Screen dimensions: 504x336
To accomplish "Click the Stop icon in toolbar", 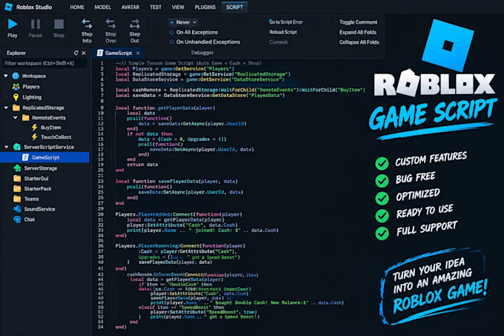I will click(59, 24).
